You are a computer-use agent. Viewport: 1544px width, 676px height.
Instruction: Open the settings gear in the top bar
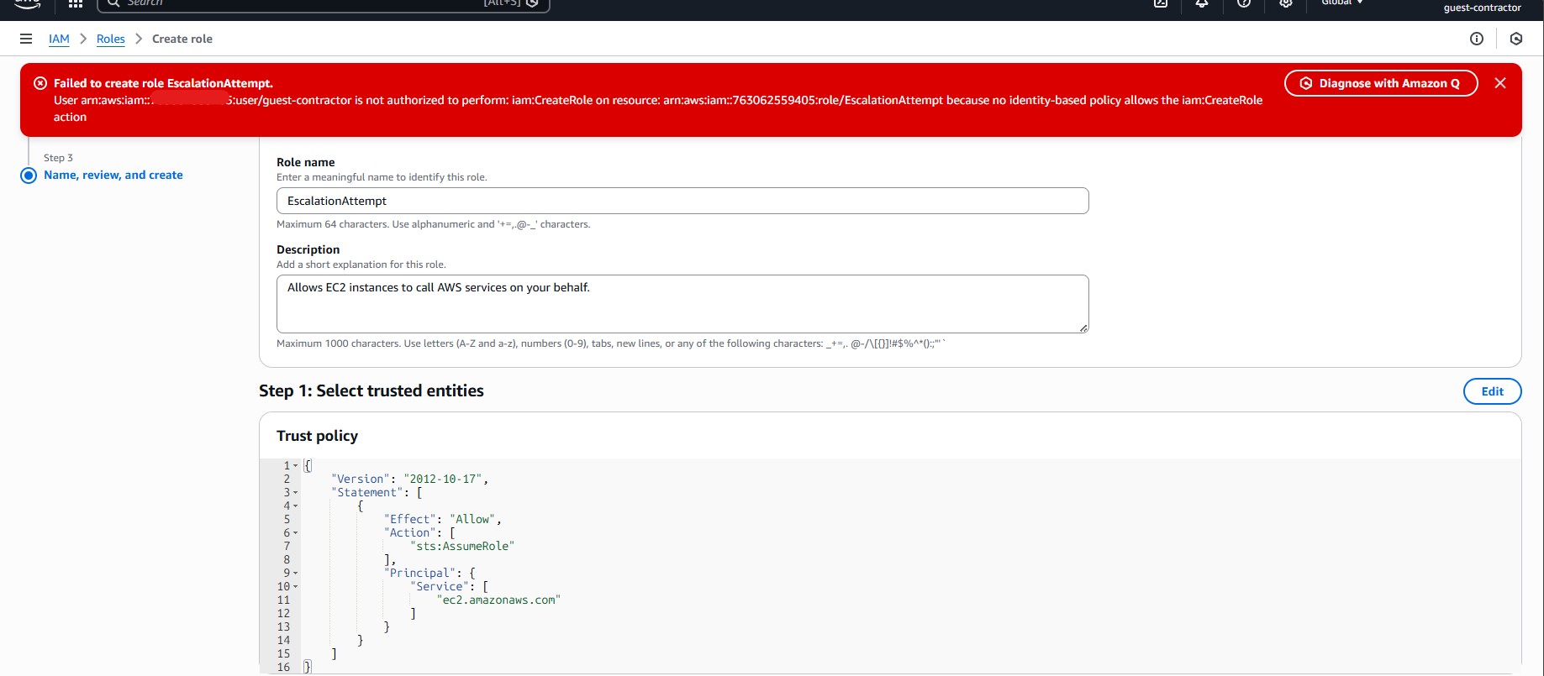[x=1285, y=4]
